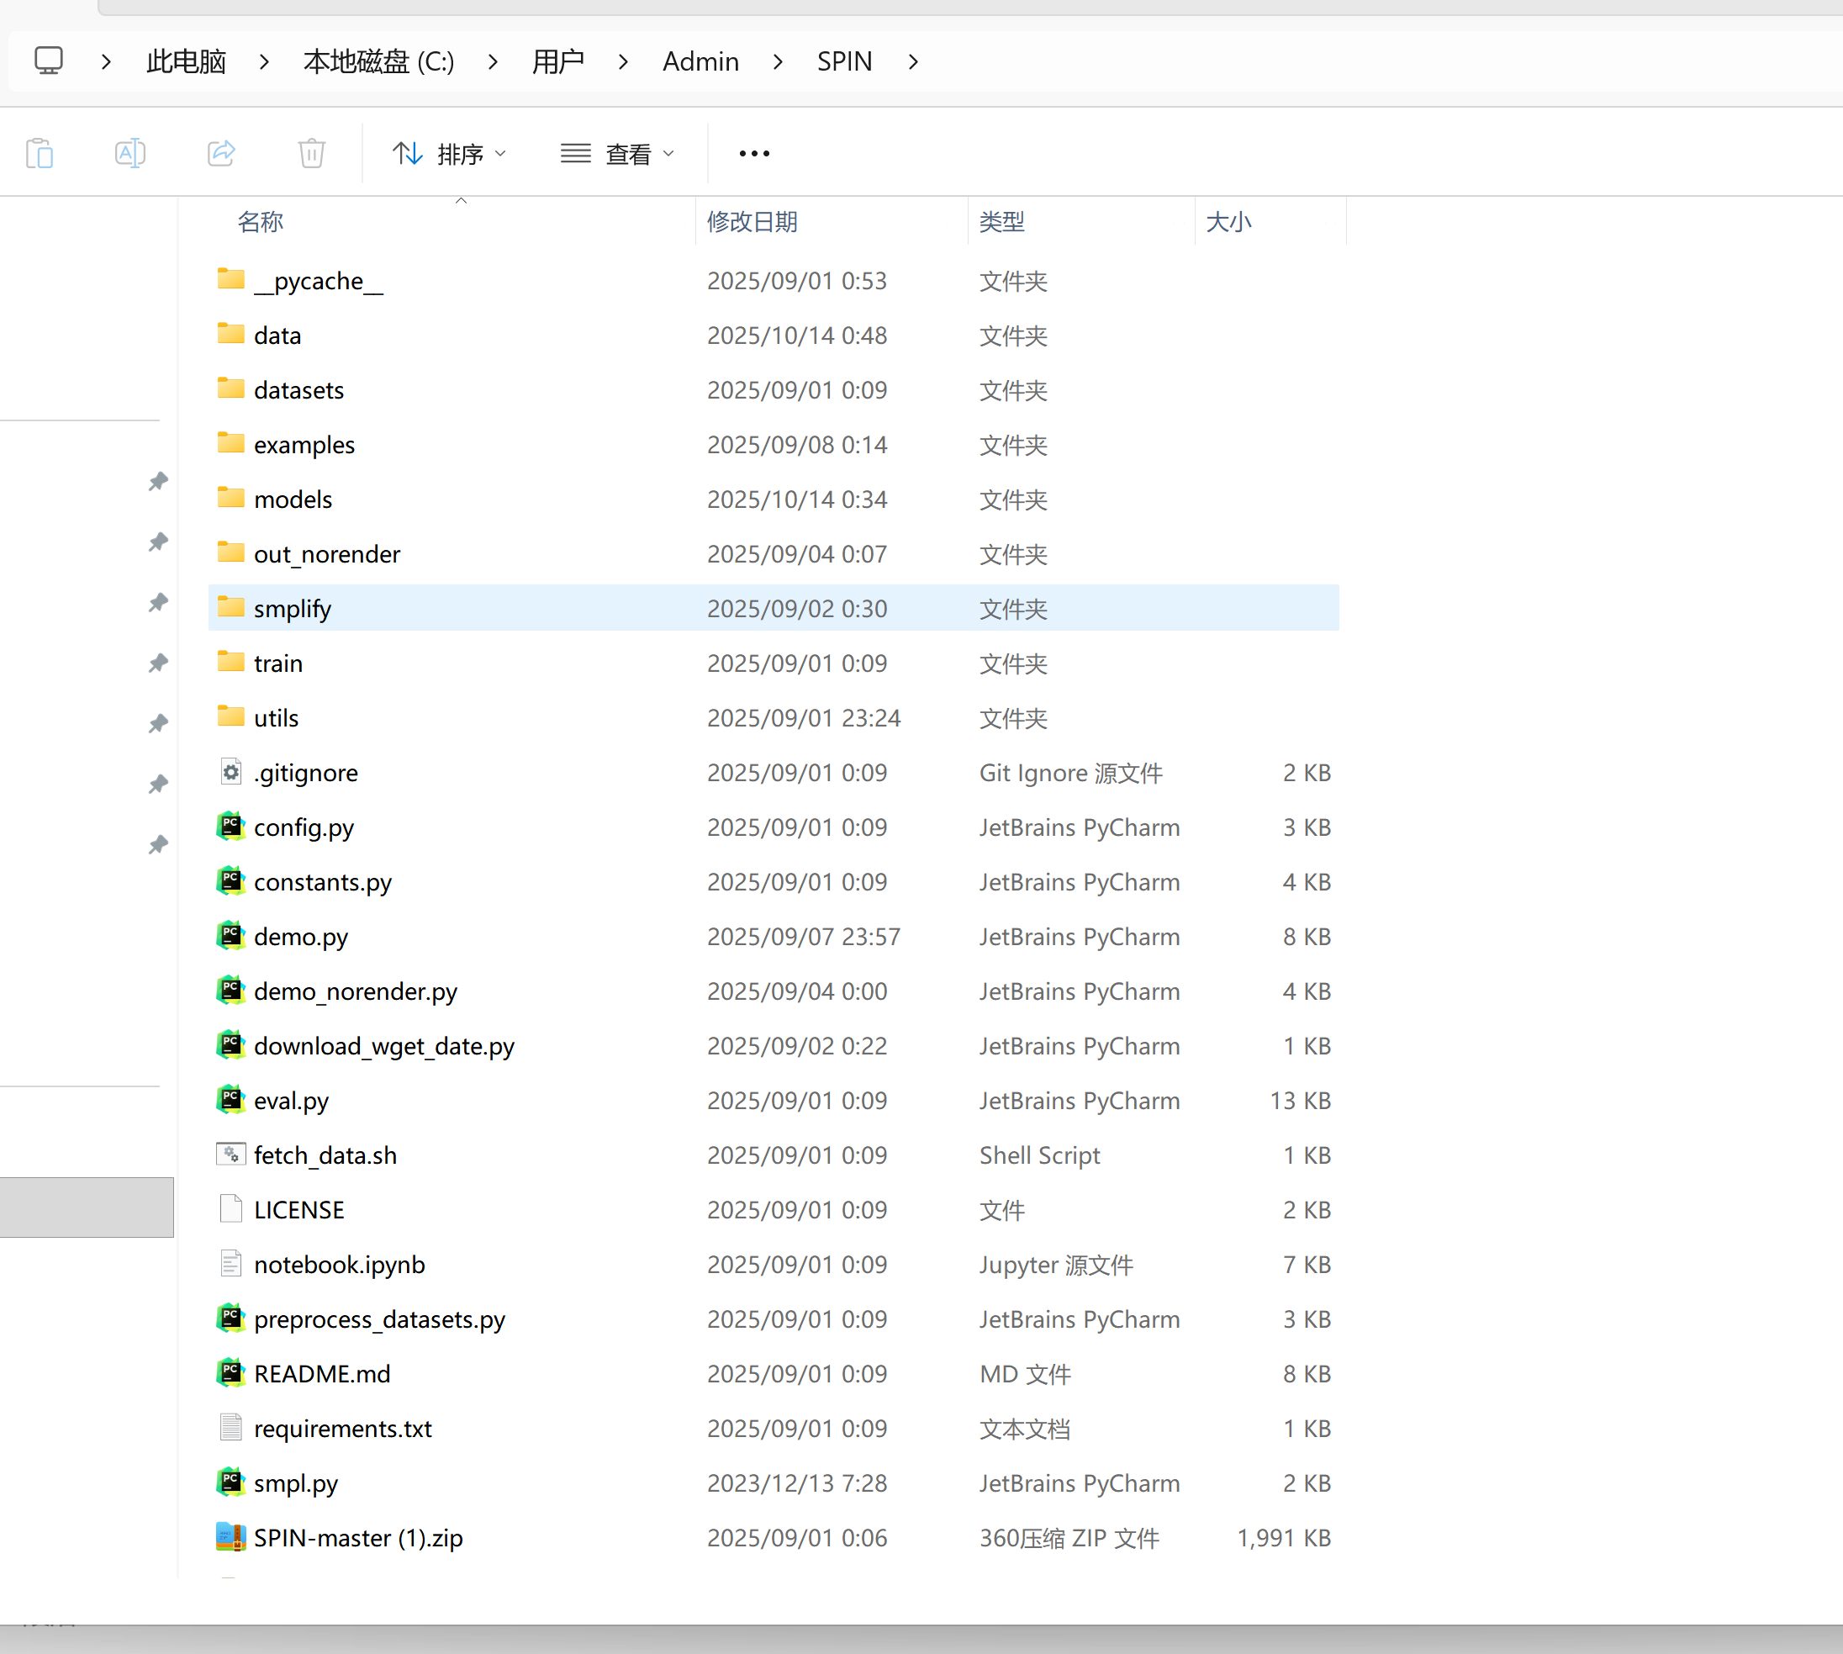This screenshot has width=1843, height=1654.
Task: Go to 用户 breadcrumb folder
Action: (x=557, y=61)
